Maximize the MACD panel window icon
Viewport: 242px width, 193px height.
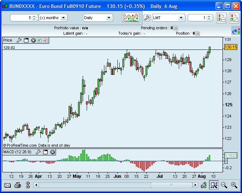(x=45, y=152)
